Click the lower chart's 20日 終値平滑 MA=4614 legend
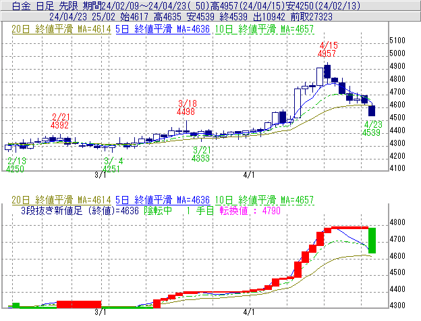This screenshot has height=321, width=421. coord(61,200)
